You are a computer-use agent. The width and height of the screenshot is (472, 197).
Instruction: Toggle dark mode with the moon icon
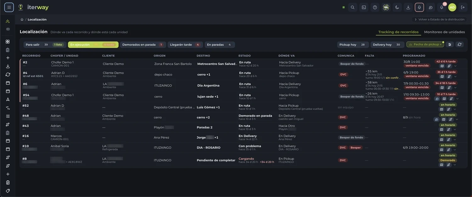click(x=397, y=7)
